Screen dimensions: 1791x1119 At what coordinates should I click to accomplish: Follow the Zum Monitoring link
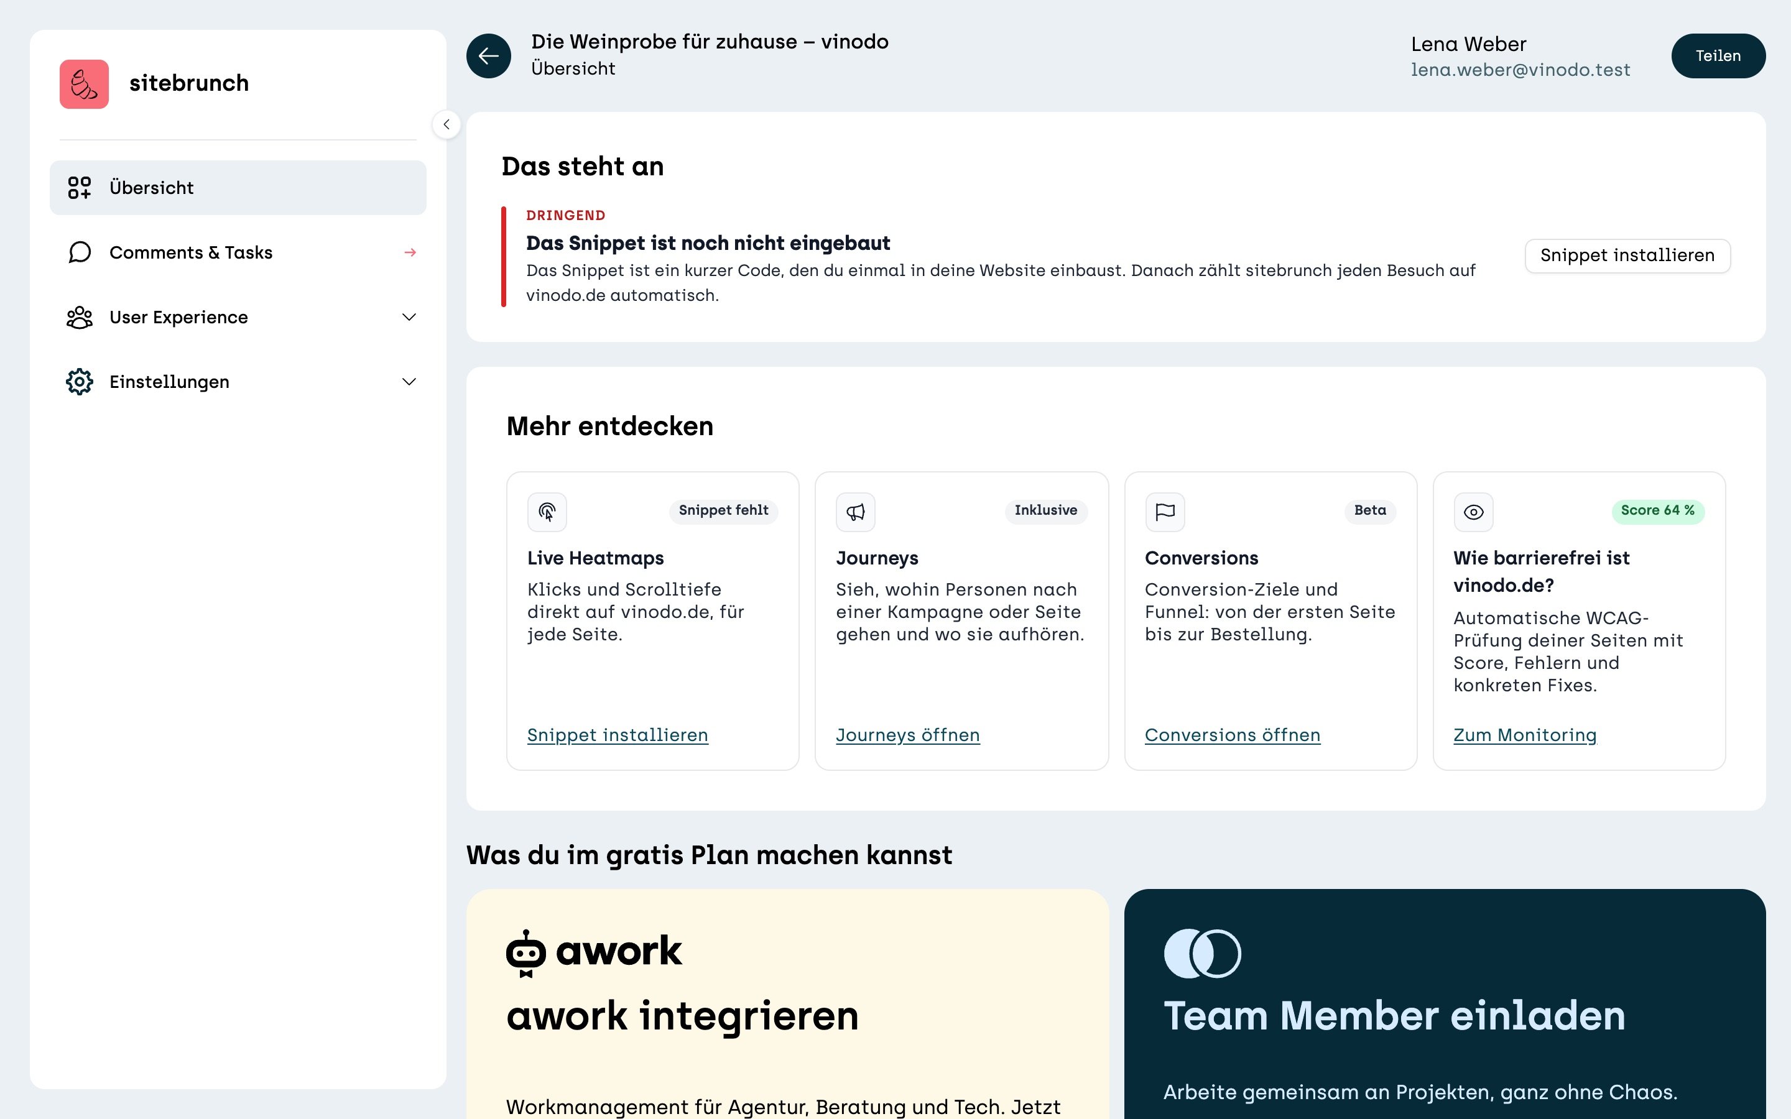(1525, 735)
